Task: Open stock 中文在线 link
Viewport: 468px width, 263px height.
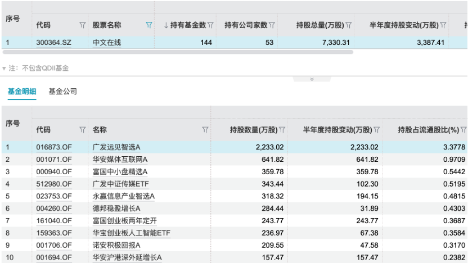Action: tap(107, 43)
